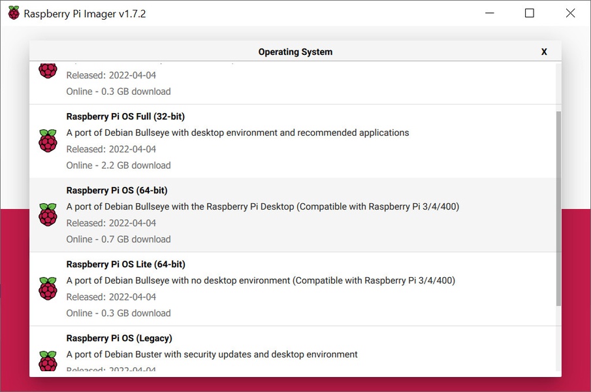Image resolution: width=591 pixels, height=392 pixels.
Task: Maximize the Raspberry Pi Imager window
Action: 530,13
